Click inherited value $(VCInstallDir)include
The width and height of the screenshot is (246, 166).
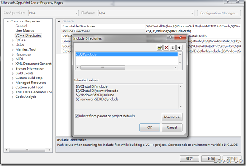pyautogui.click(x=92, y=86)
